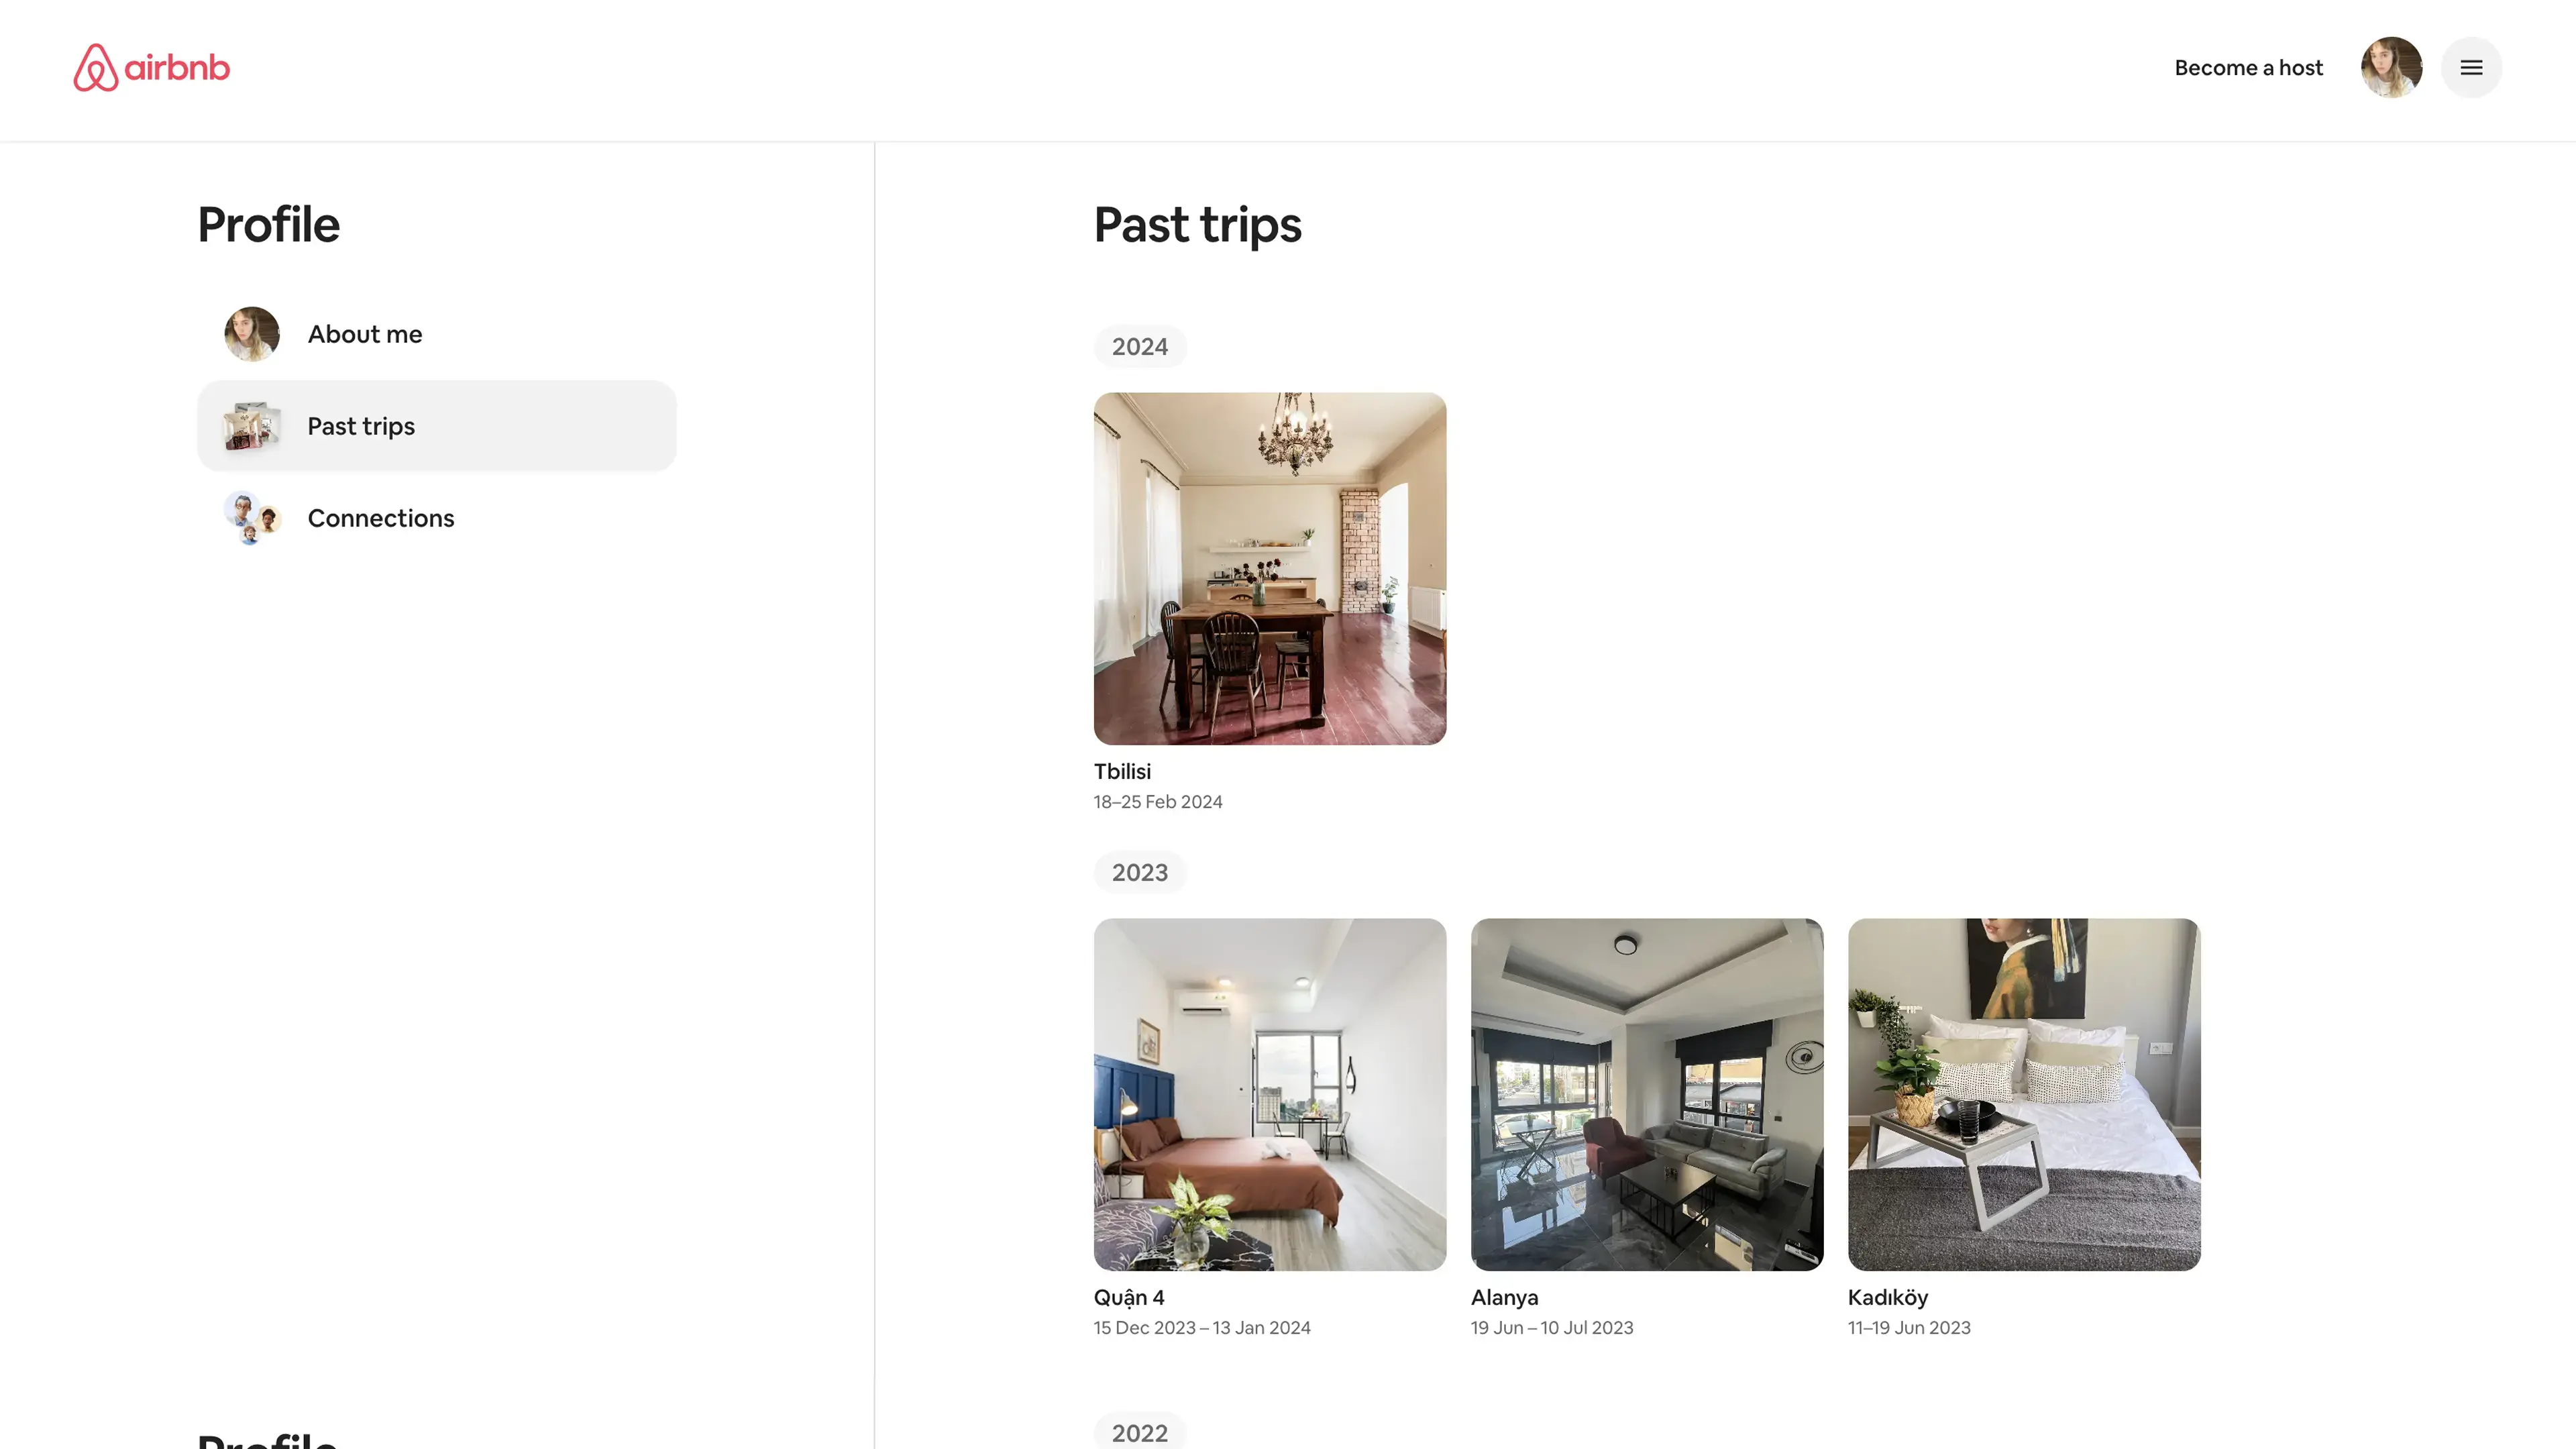Open the Alanya trip photo
Image resolution: width=2576 pixels, height=1449 pixels.
tap(1646, 1094)
